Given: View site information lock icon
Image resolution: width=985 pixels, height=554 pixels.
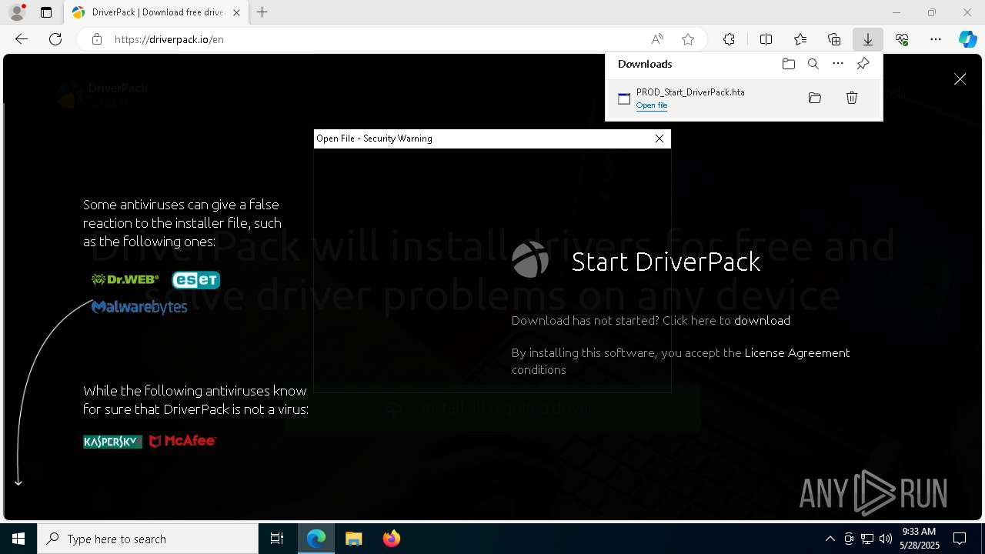Looking at the screenshot, I should pyautogui.click(x=97, y=39).
